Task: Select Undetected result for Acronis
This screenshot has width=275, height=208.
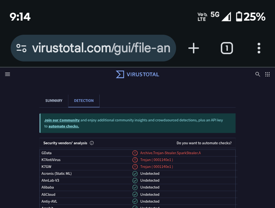Action: tap(150, 174)
